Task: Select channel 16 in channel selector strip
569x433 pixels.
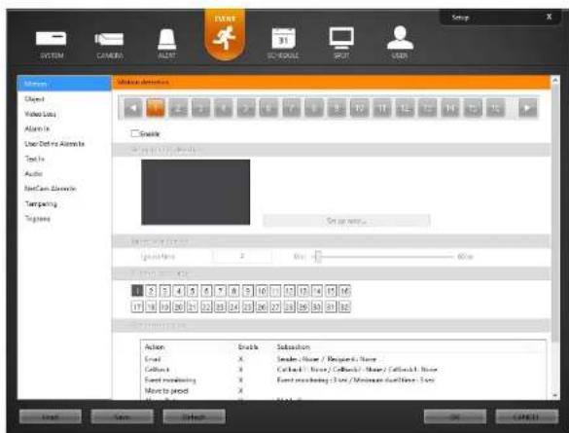Action: (x=495, y=108)
